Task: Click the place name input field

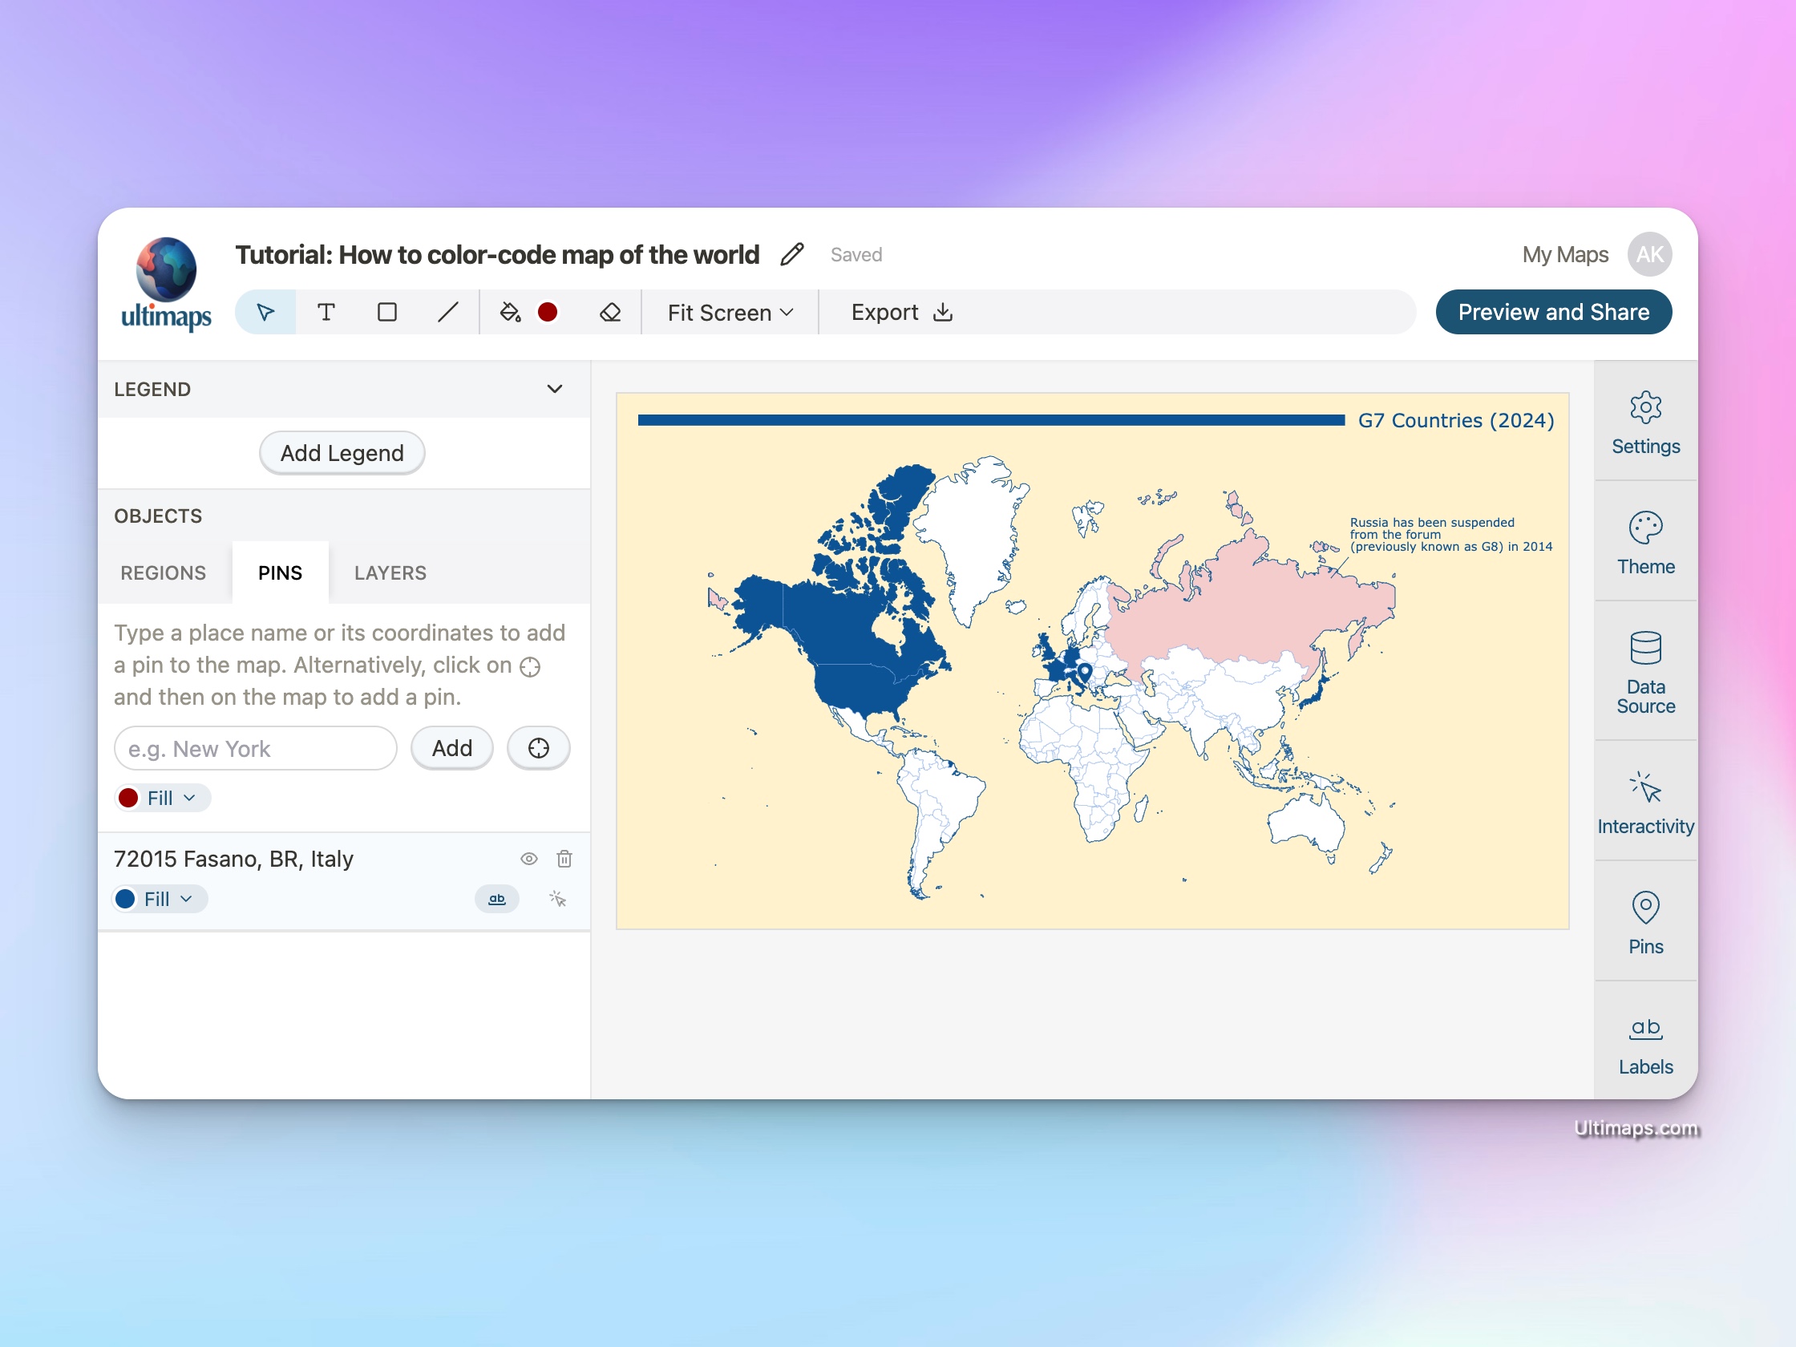Action: tap(256, 749)
